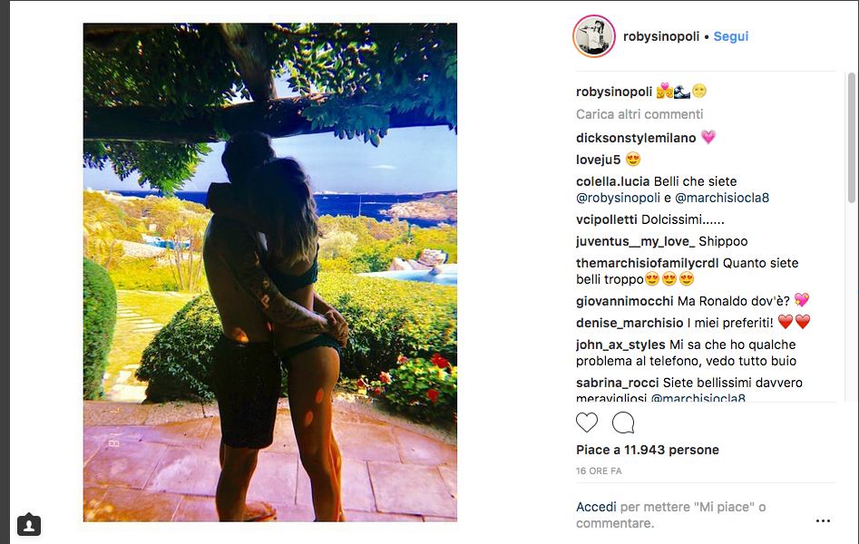This screenshot has height=544, width=859.
Task: Open commenter themarchisiofamilycrdl profile
Action: [x=648, y=263]
